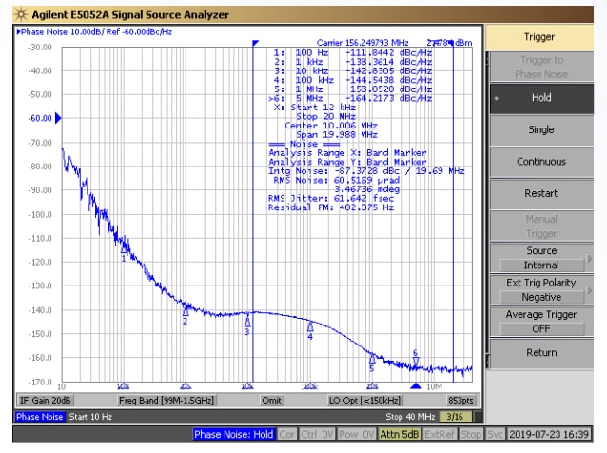
Task: Click marker 1 triangle on the trace
Action: (x=124, y=250)
